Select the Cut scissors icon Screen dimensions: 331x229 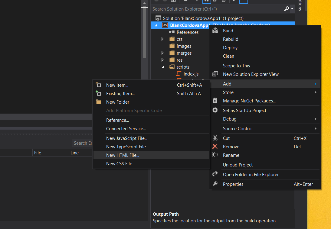(215, 138)
